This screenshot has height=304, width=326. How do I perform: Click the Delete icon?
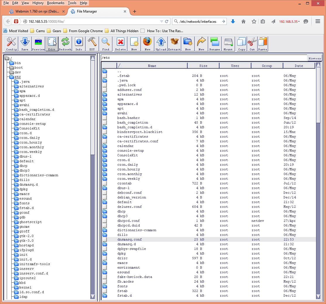point(120,44)
